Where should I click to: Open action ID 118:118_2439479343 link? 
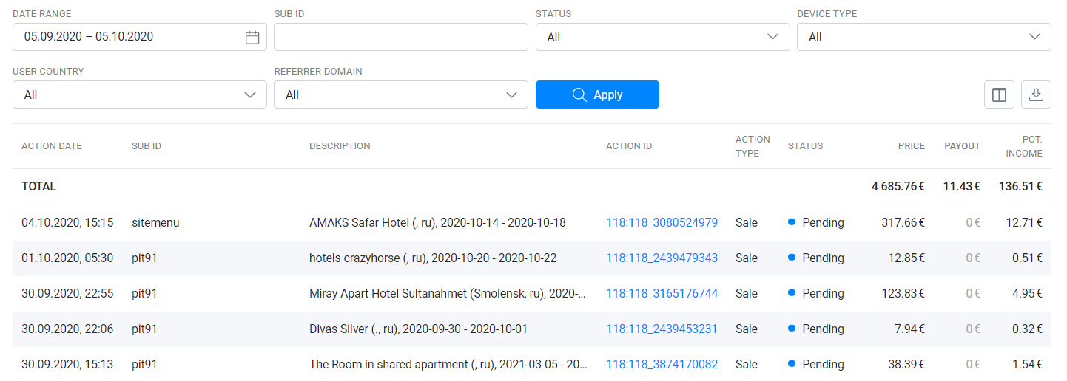click(662, 258)
